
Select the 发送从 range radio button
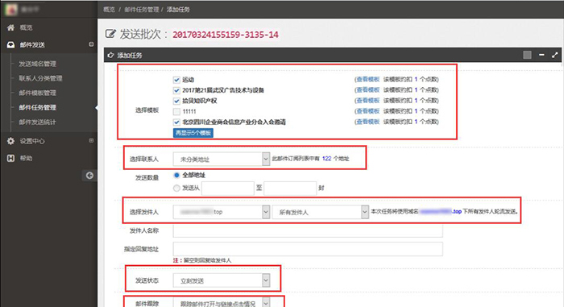[176, 188]
